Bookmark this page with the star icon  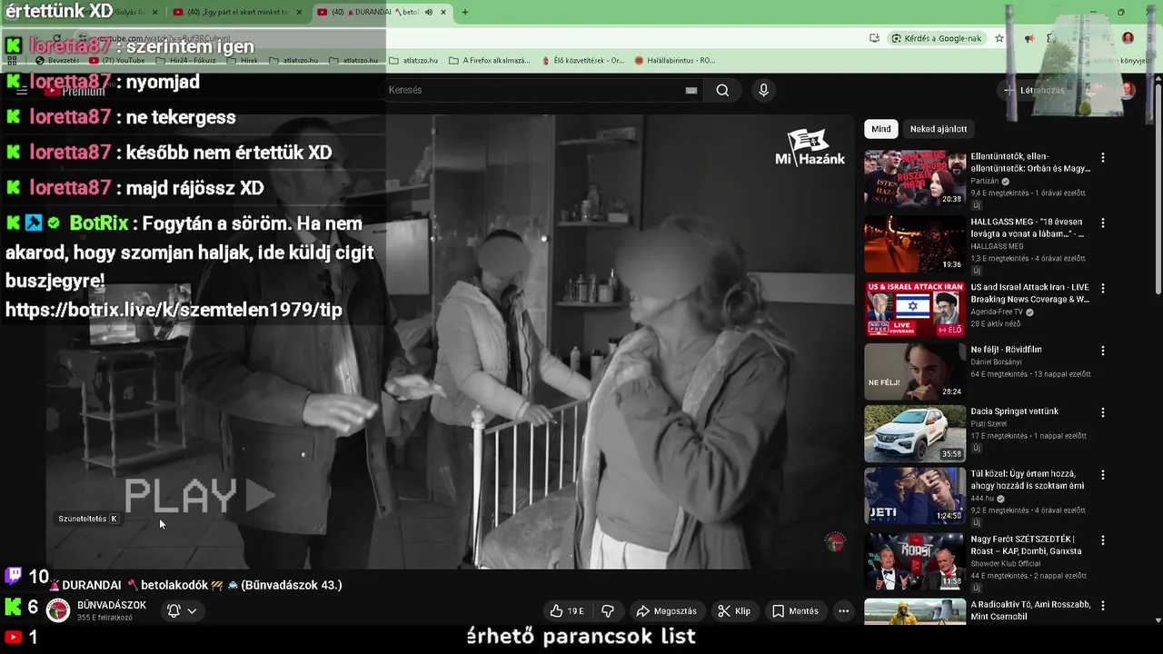click(999, 38)
